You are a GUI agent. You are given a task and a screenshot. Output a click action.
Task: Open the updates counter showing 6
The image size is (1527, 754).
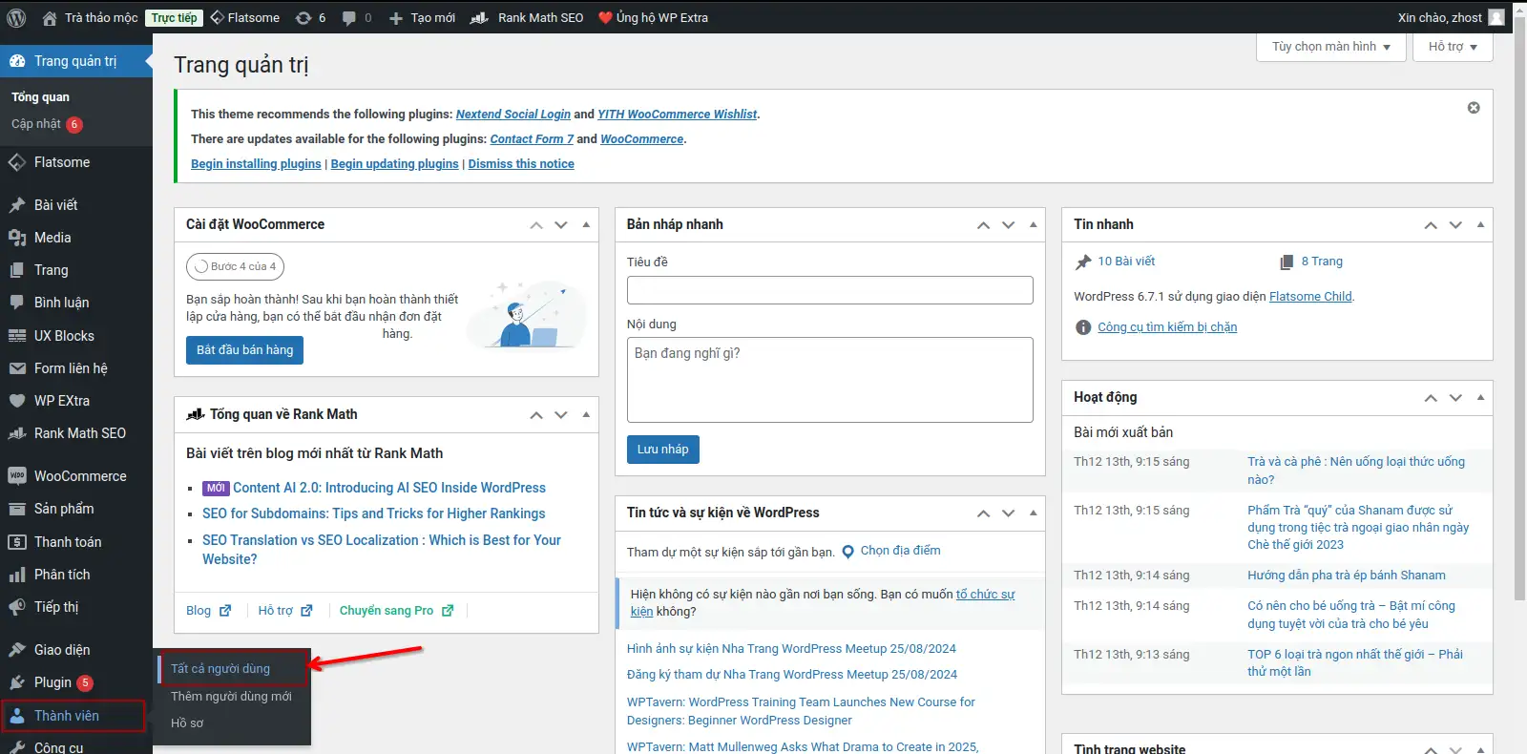click(311, 17)
